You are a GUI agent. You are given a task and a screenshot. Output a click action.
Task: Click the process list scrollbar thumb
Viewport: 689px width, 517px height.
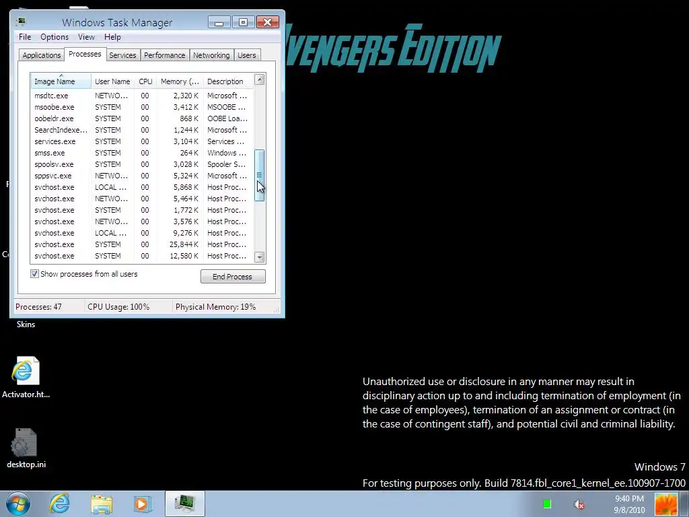point(259,175)
